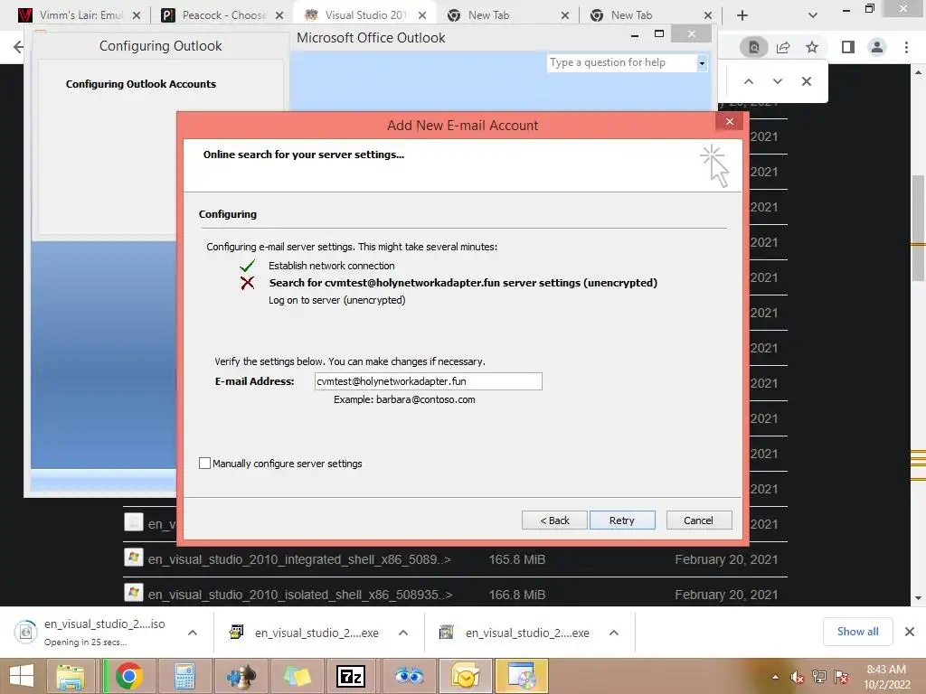926x694 pixels.
Task: Open 7-Zip from the taskbar
Action: (351, 676)
